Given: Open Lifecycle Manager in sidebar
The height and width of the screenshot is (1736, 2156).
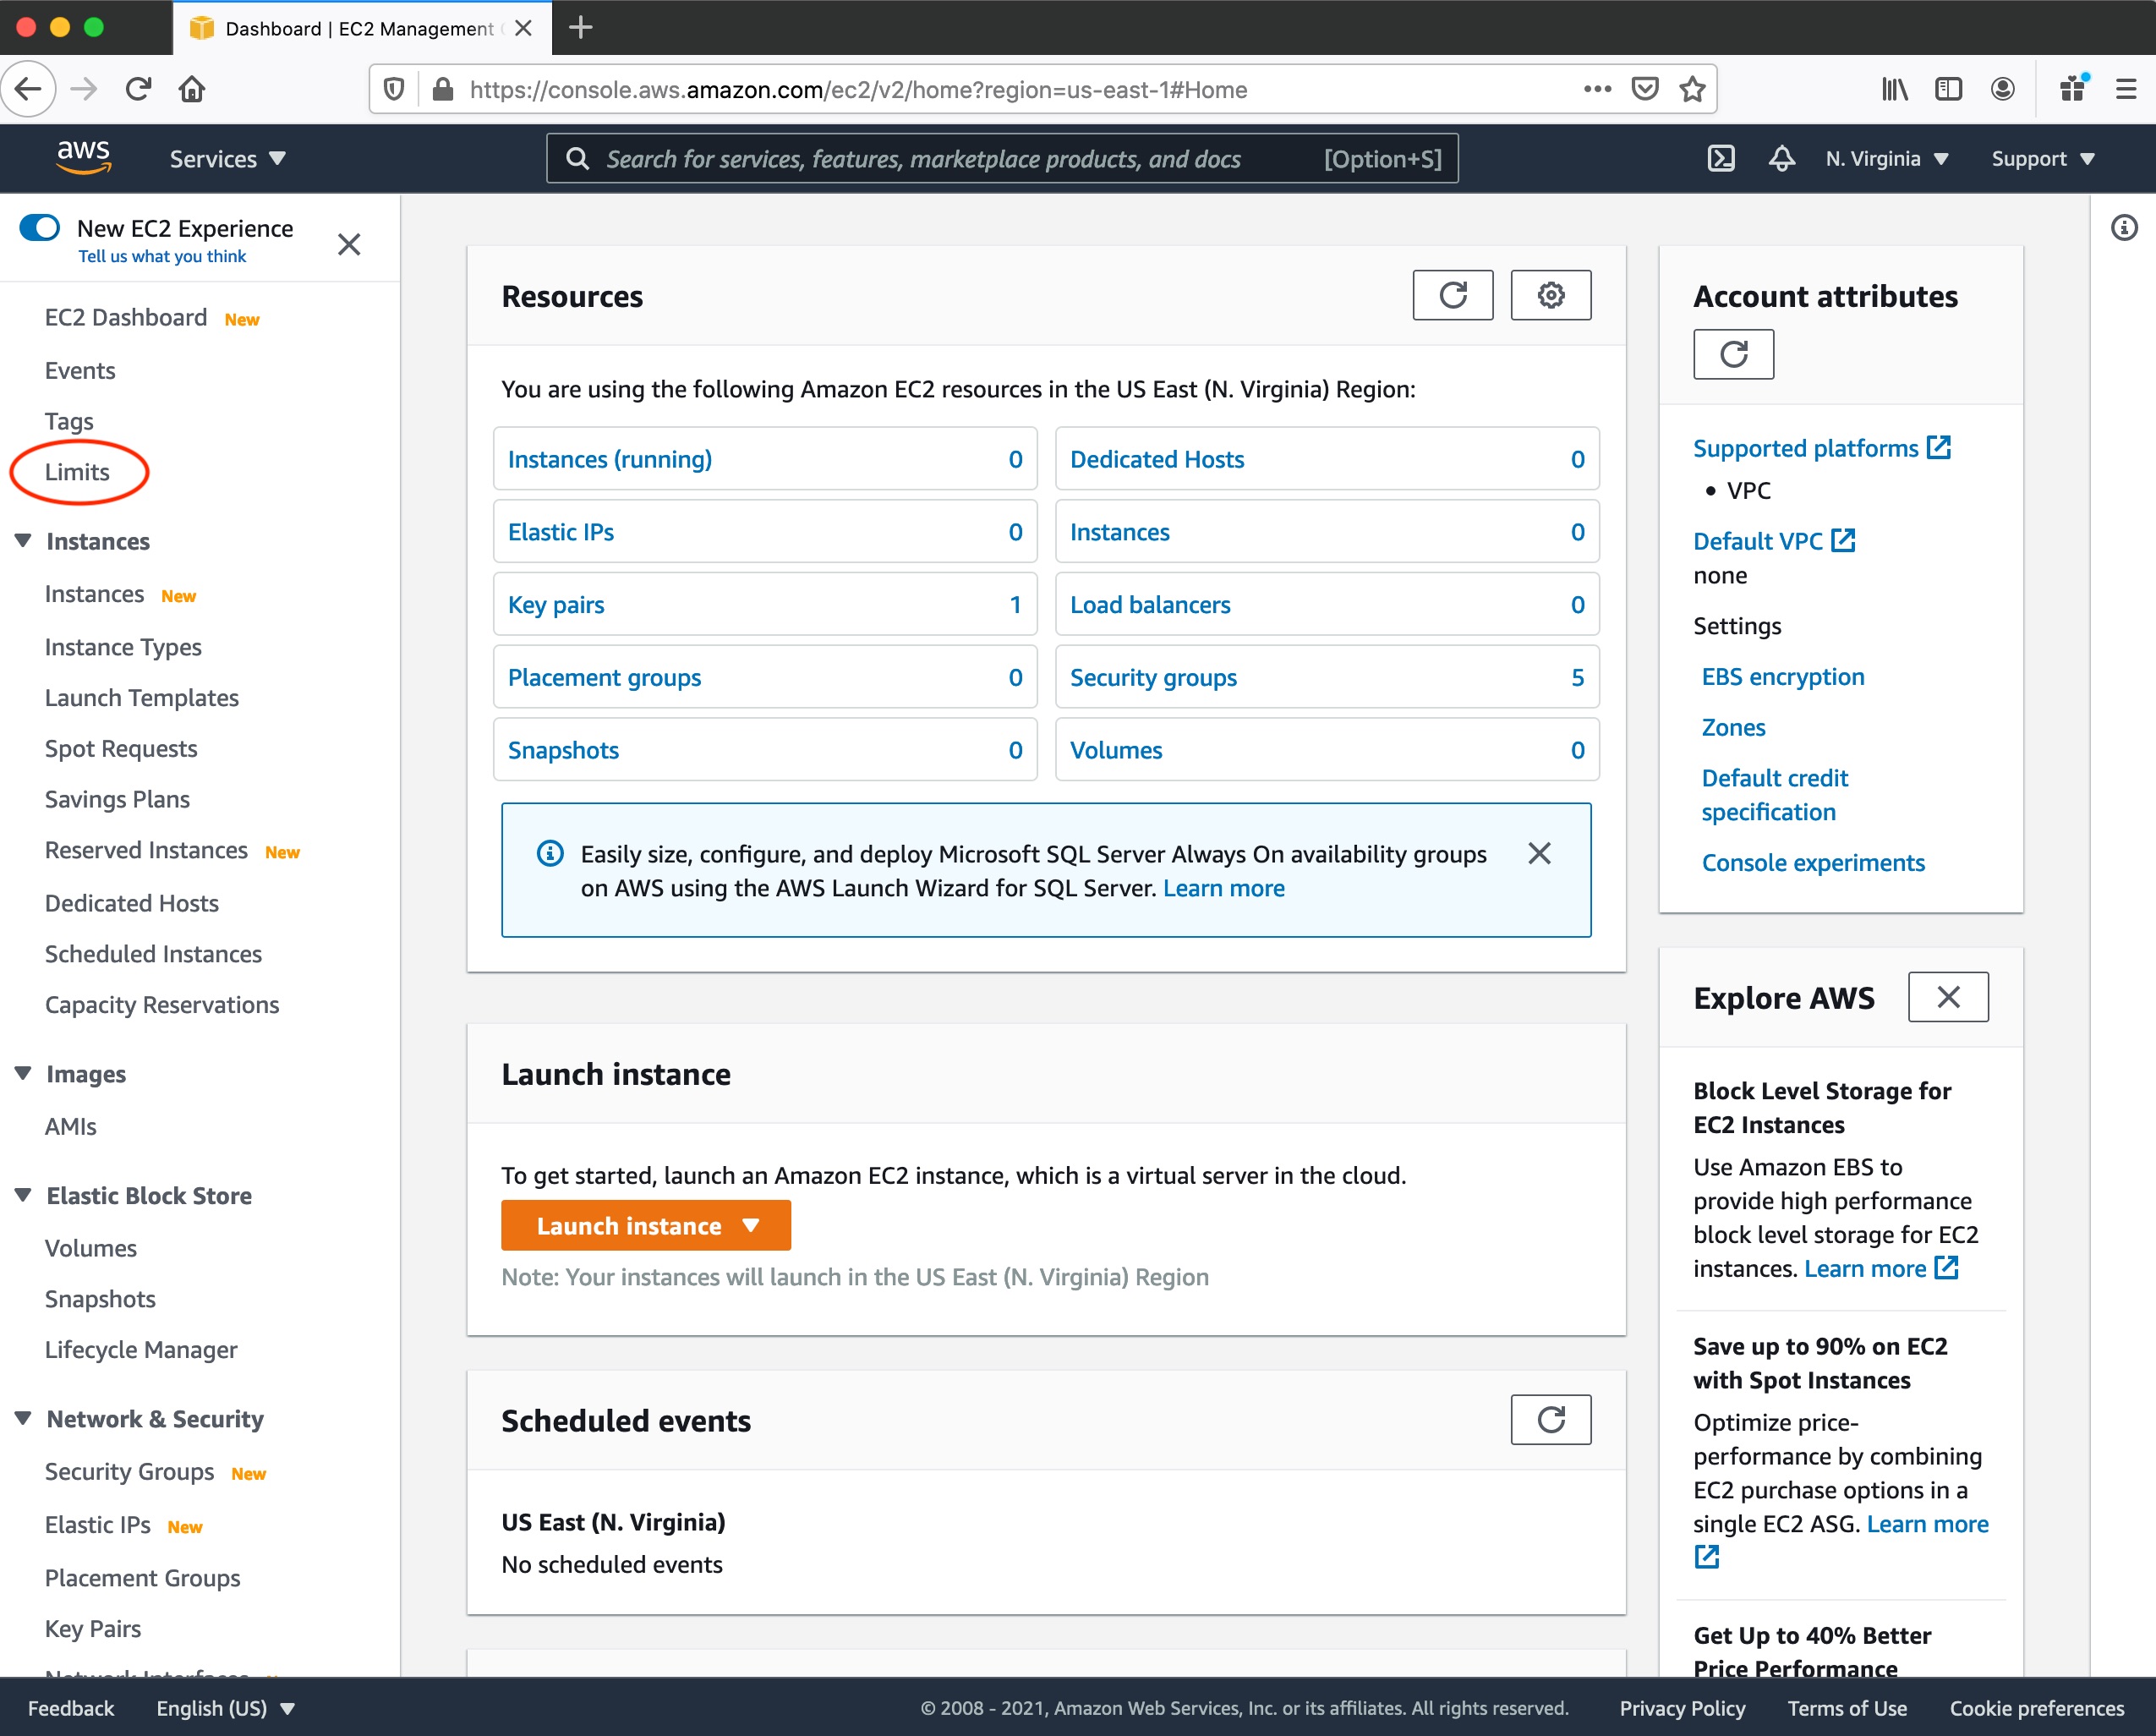Looking at the screenshot, I should [x=141, y=1350].
